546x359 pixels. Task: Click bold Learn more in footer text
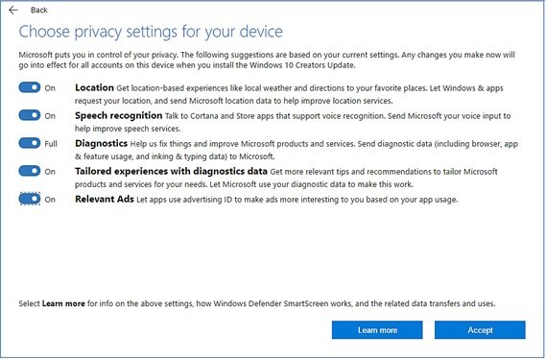click(63, 303)
